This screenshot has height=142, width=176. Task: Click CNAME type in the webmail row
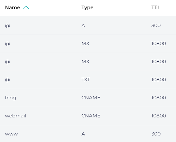point(91,116)
